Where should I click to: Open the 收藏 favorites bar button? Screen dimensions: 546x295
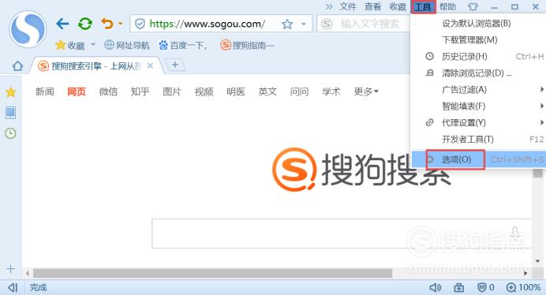click(70, 45)
